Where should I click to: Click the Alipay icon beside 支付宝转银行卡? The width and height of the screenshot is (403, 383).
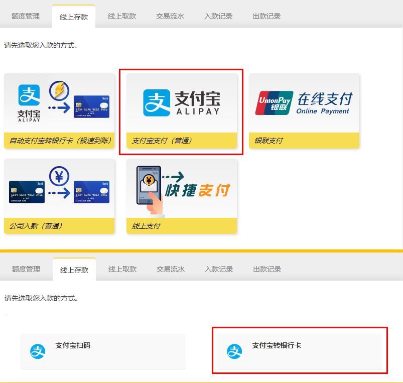234,351
